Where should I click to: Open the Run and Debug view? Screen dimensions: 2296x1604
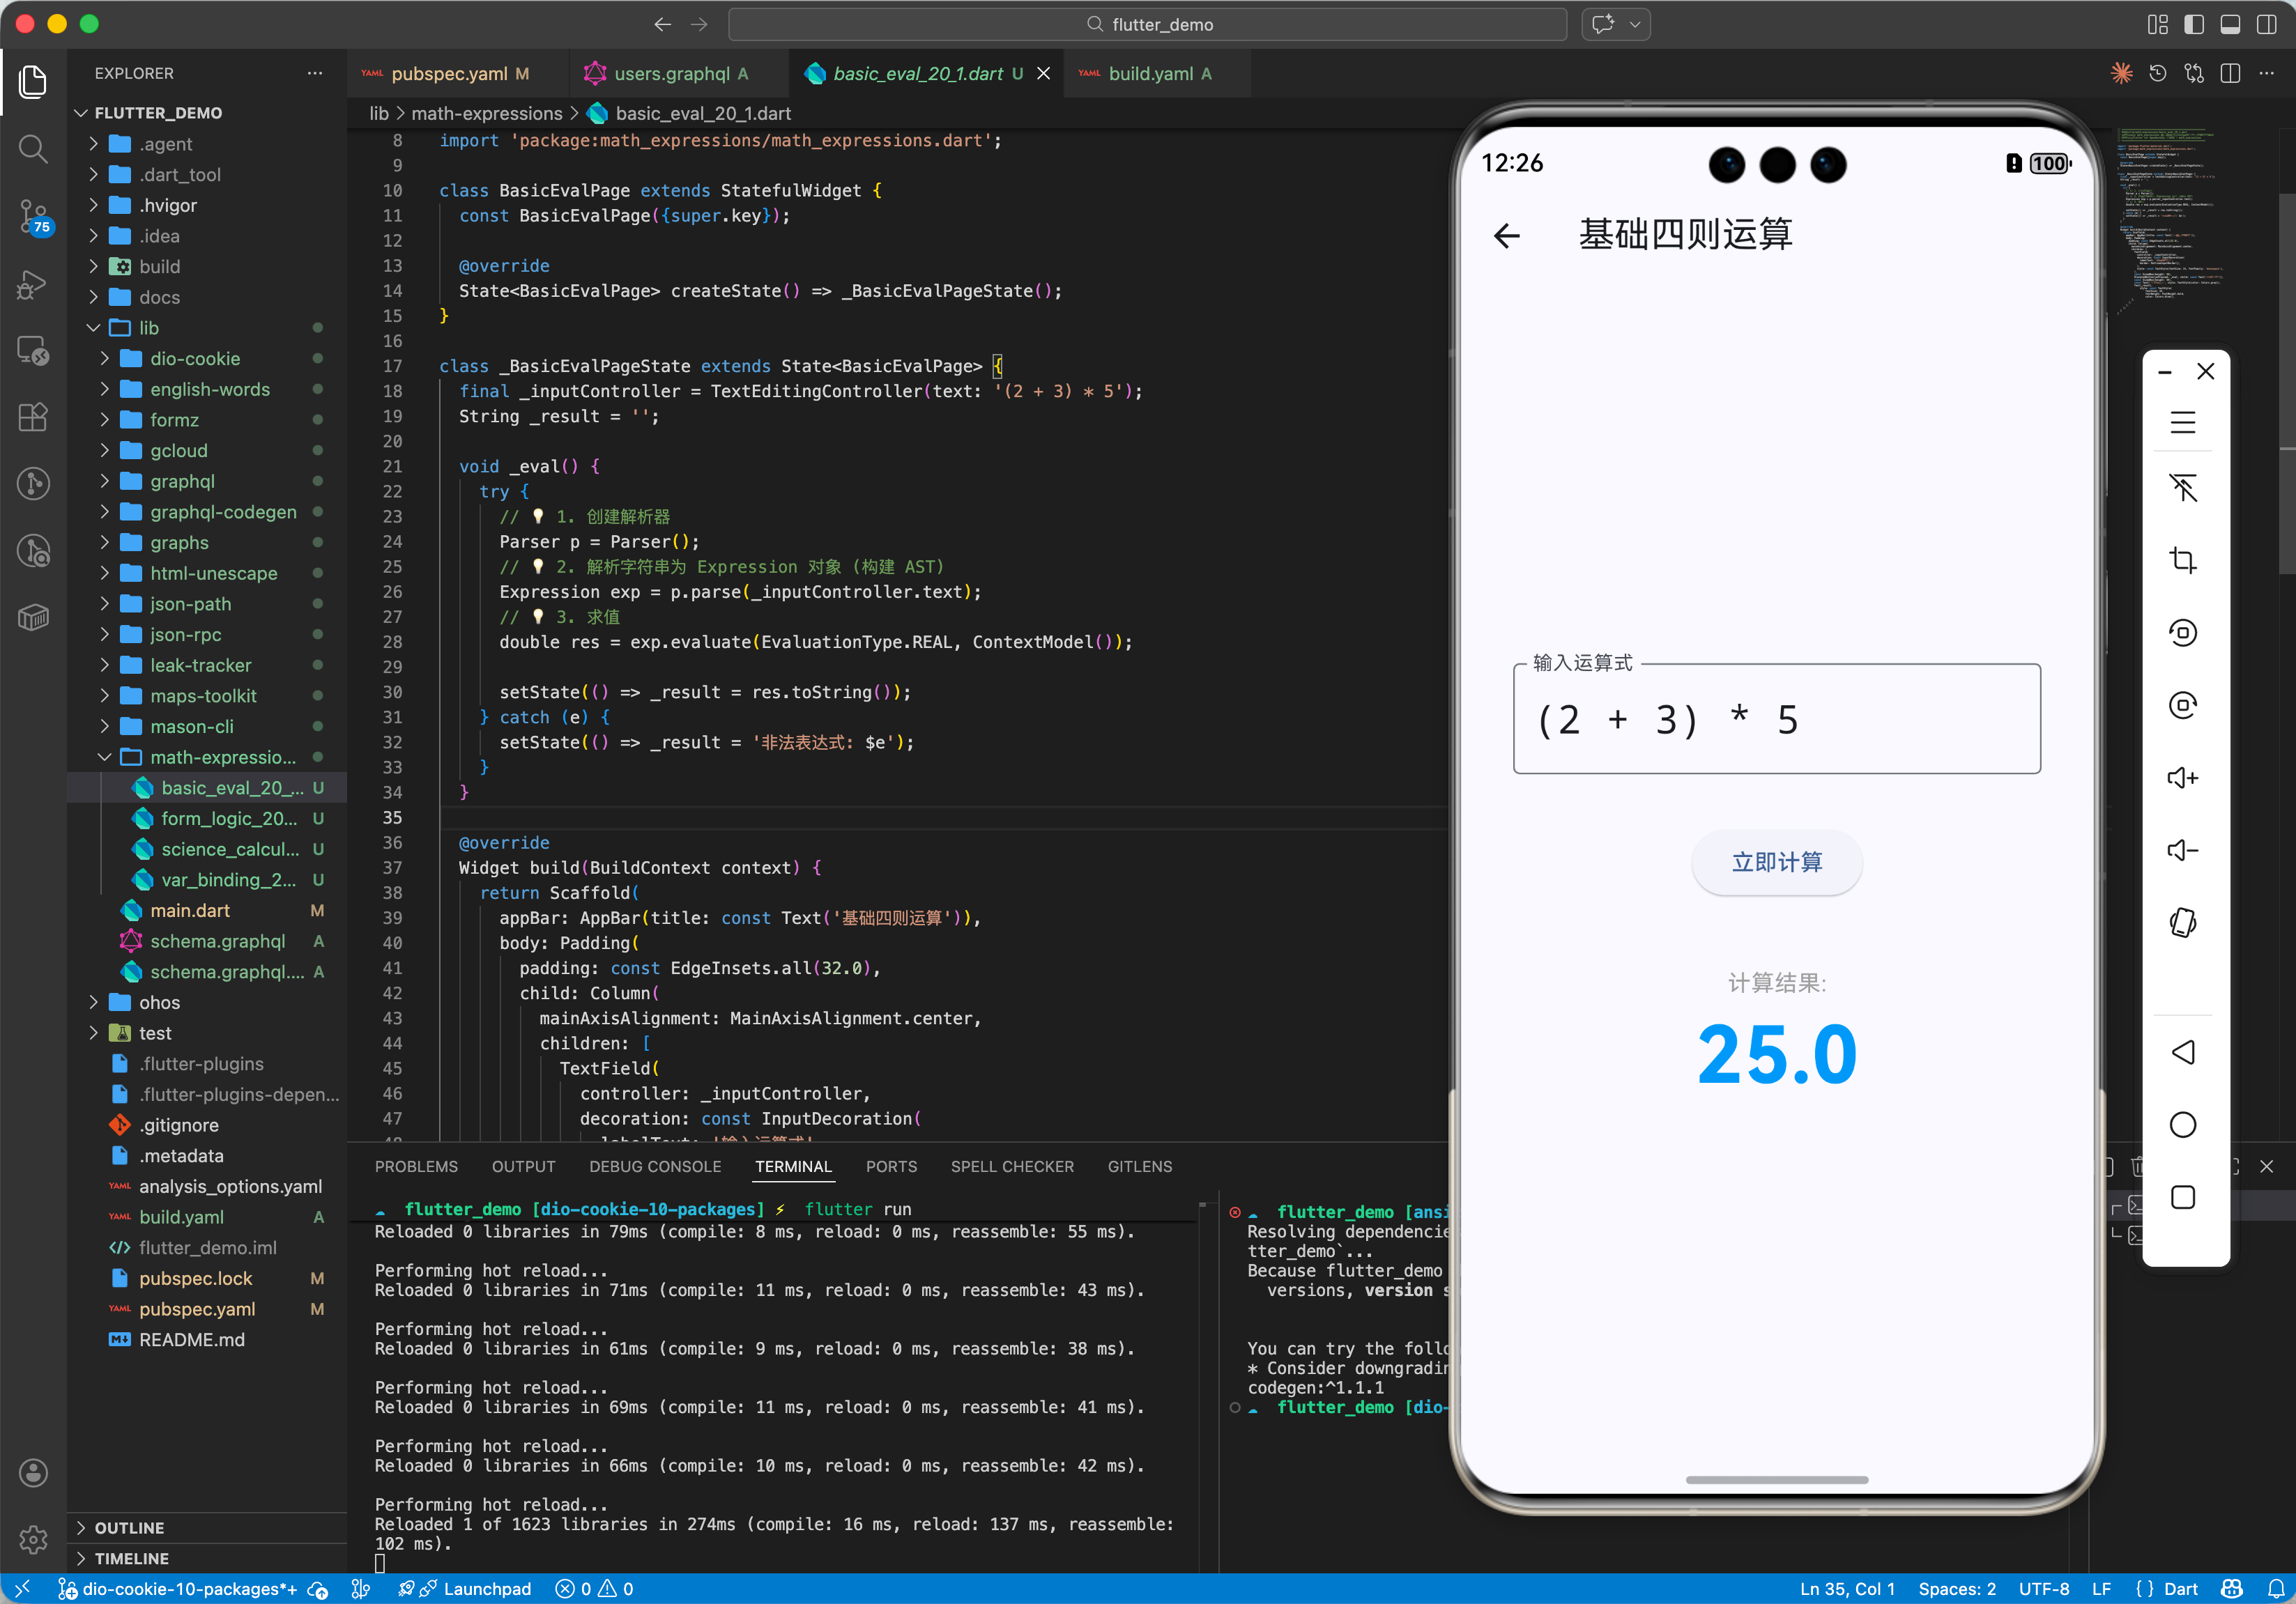click(x=33, y=285)
